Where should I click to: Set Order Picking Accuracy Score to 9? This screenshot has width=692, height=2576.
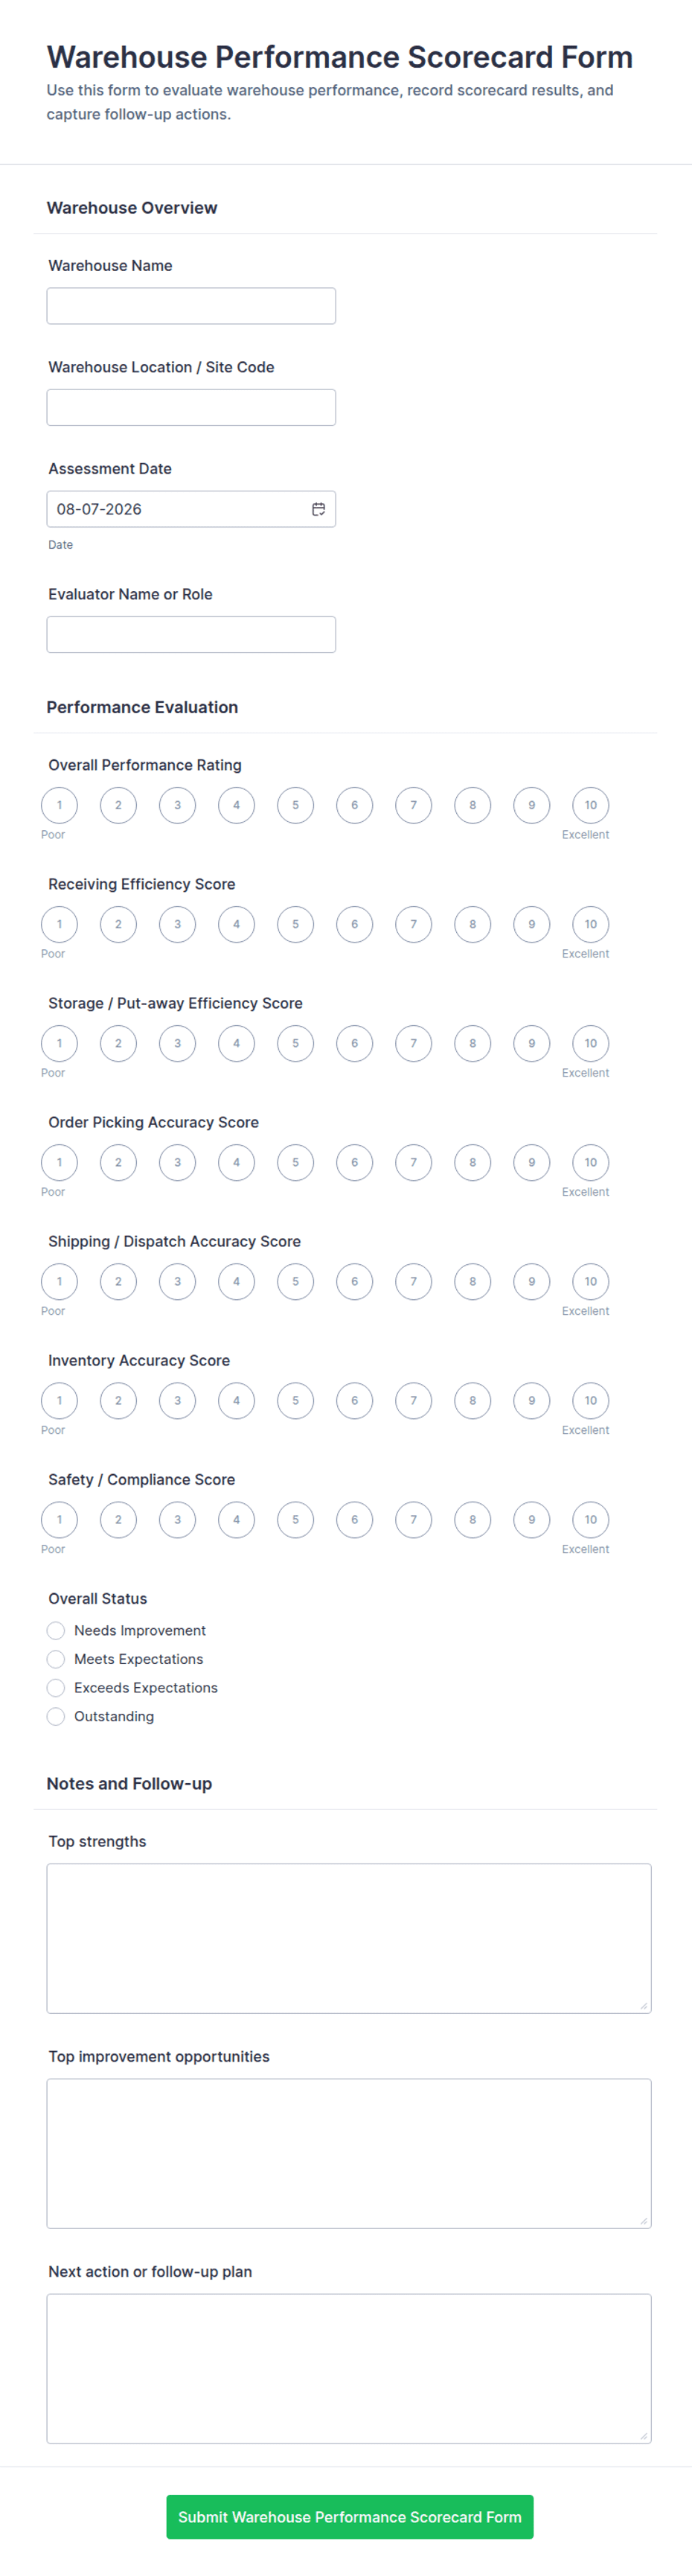tap(531, 1162)
